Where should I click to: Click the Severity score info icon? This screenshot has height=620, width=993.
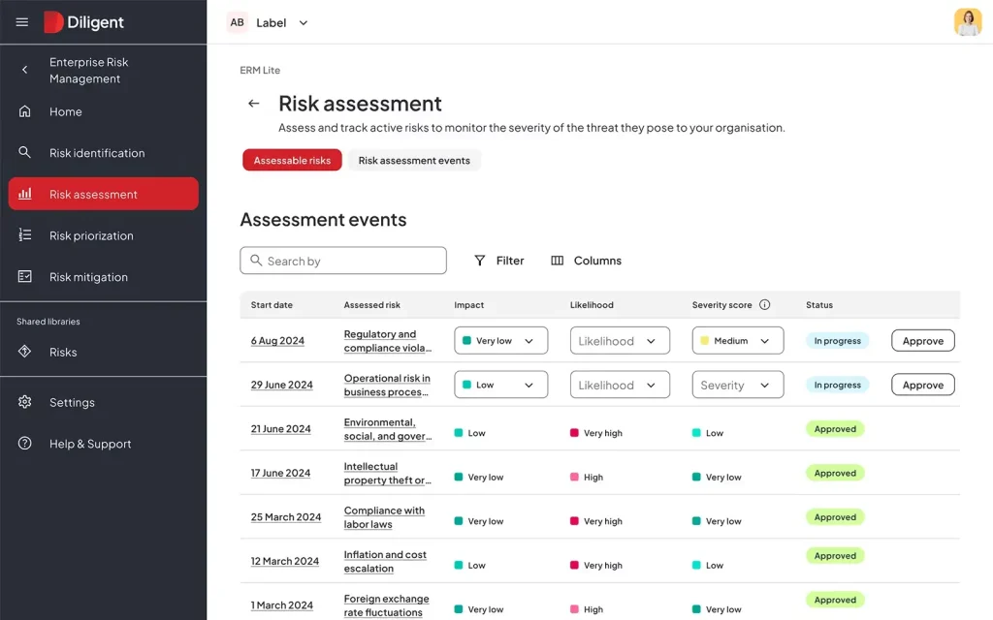764,305
